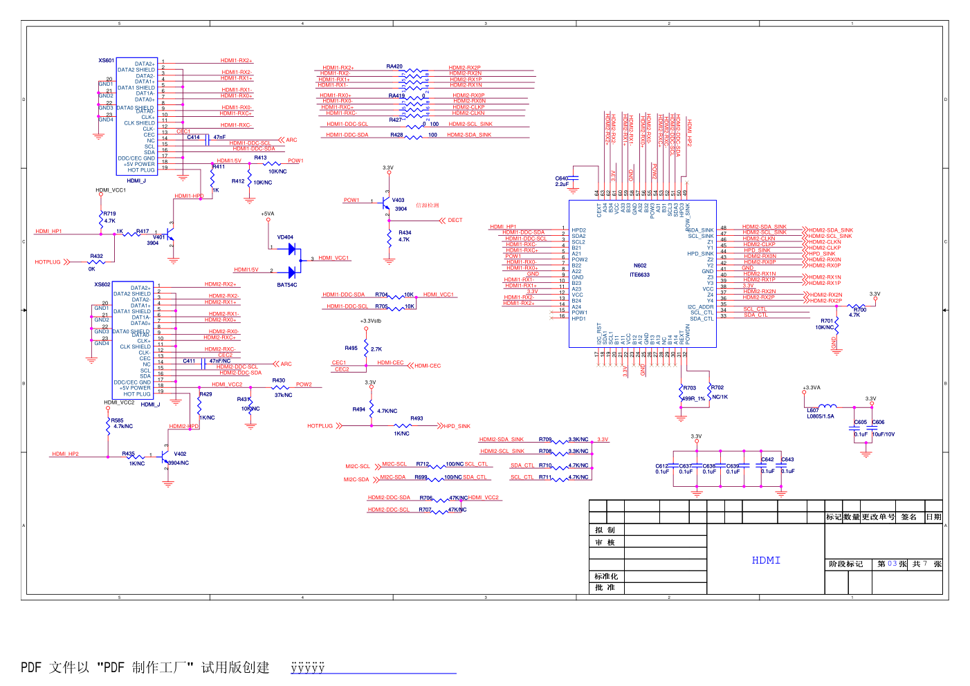The height and width of the screenshot is (686, 970).
Task: Click the BAT54C diode symbol
Action: pyautogui.click(x=292, y=272)
